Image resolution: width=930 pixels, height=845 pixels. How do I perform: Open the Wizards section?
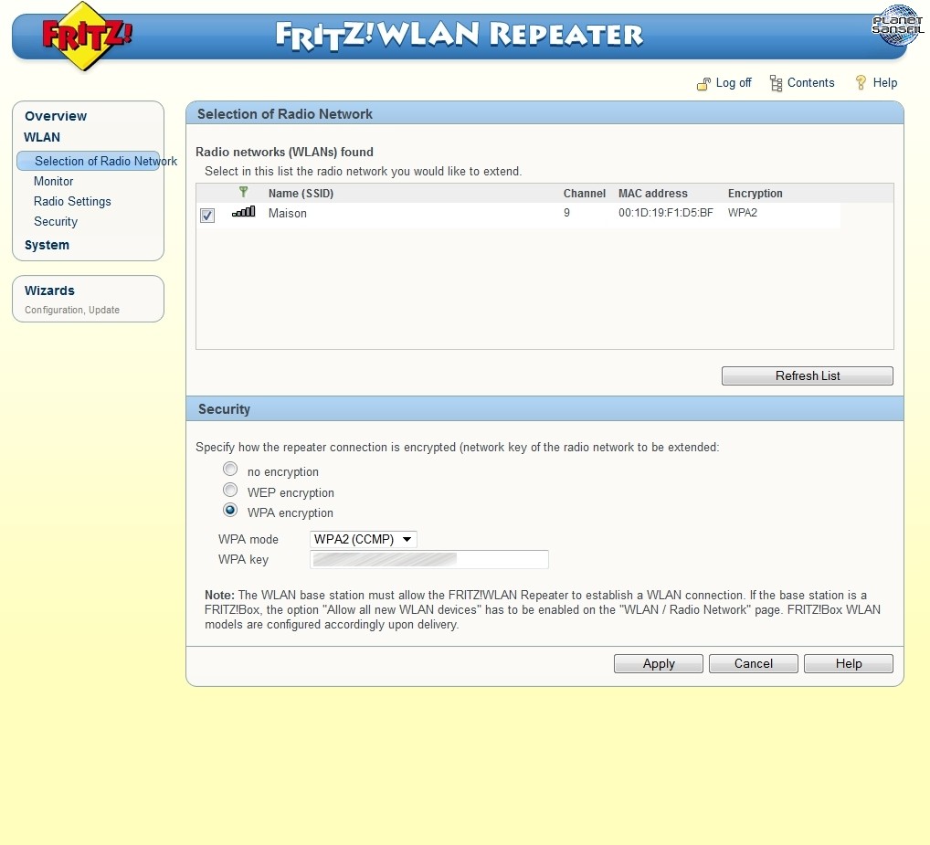coord(50,290)
